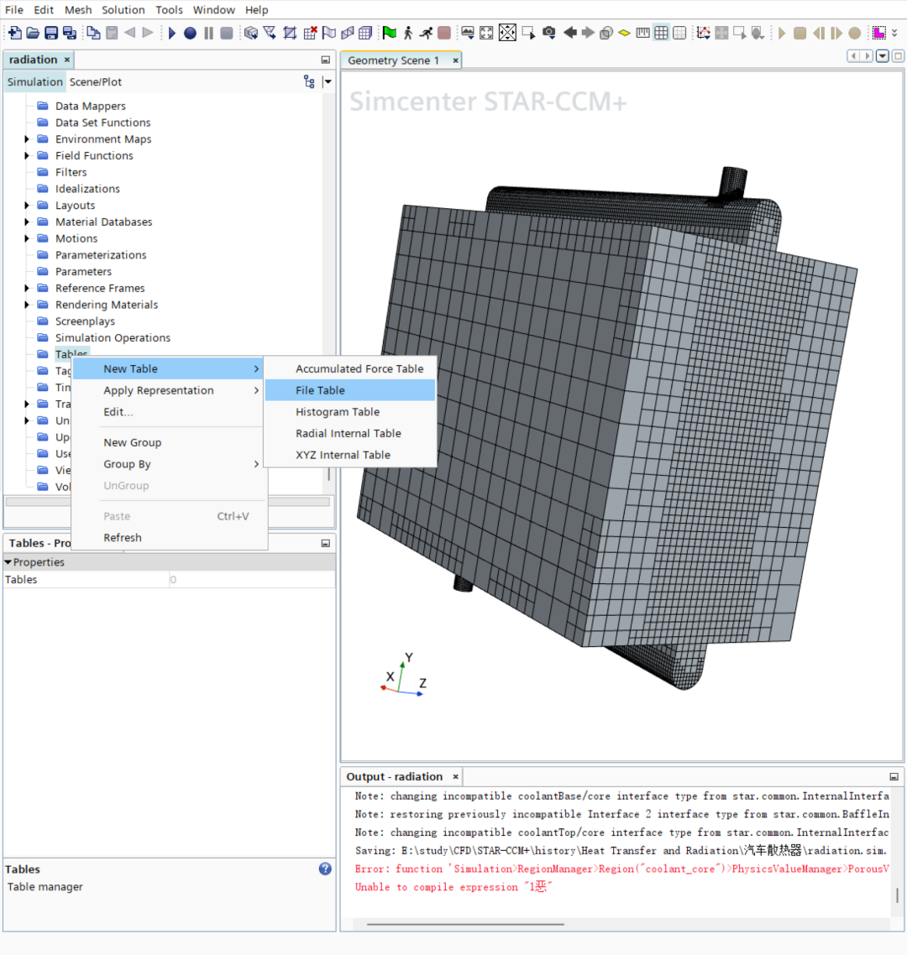Select New Group in context menu
The image size is (907, 955).
coord(169,443)
